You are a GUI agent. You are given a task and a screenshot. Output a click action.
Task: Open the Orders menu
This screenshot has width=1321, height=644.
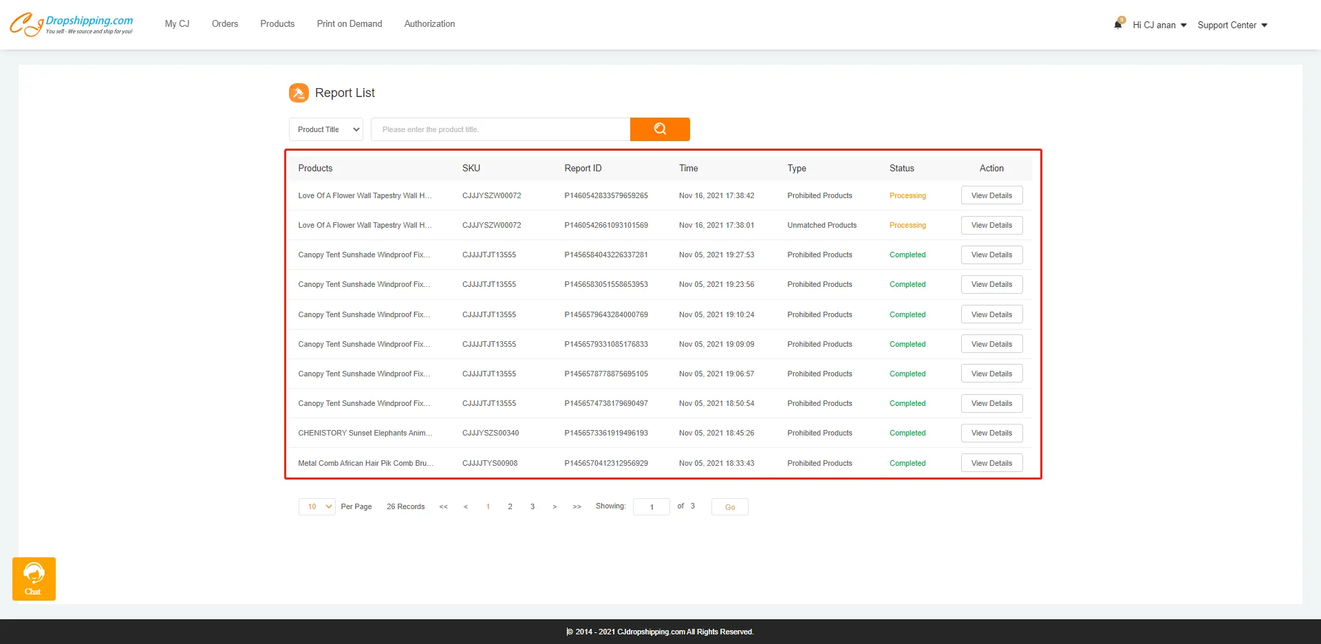coord(225,23)
